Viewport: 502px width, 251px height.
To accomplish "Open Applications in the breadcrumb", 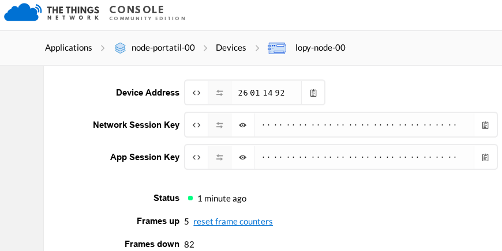I will coord(68,48).
